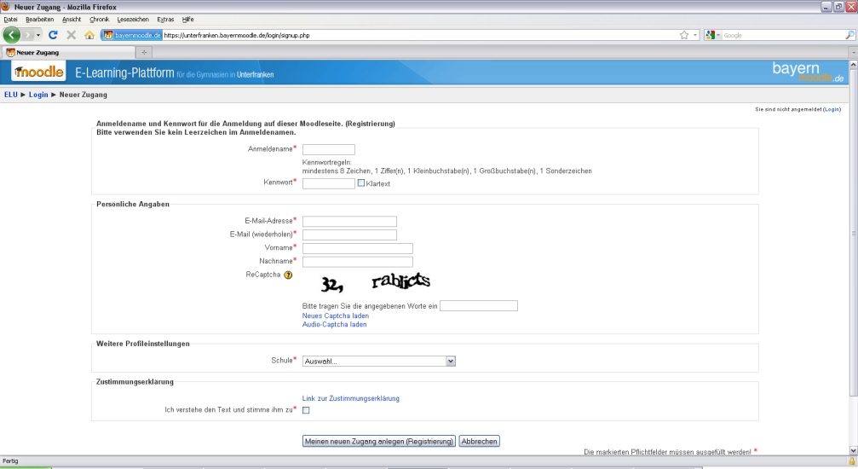This screenshot has height=469, width=858.
Task: Open the URL bar history dropdown
Action: (x=695, y=35)
